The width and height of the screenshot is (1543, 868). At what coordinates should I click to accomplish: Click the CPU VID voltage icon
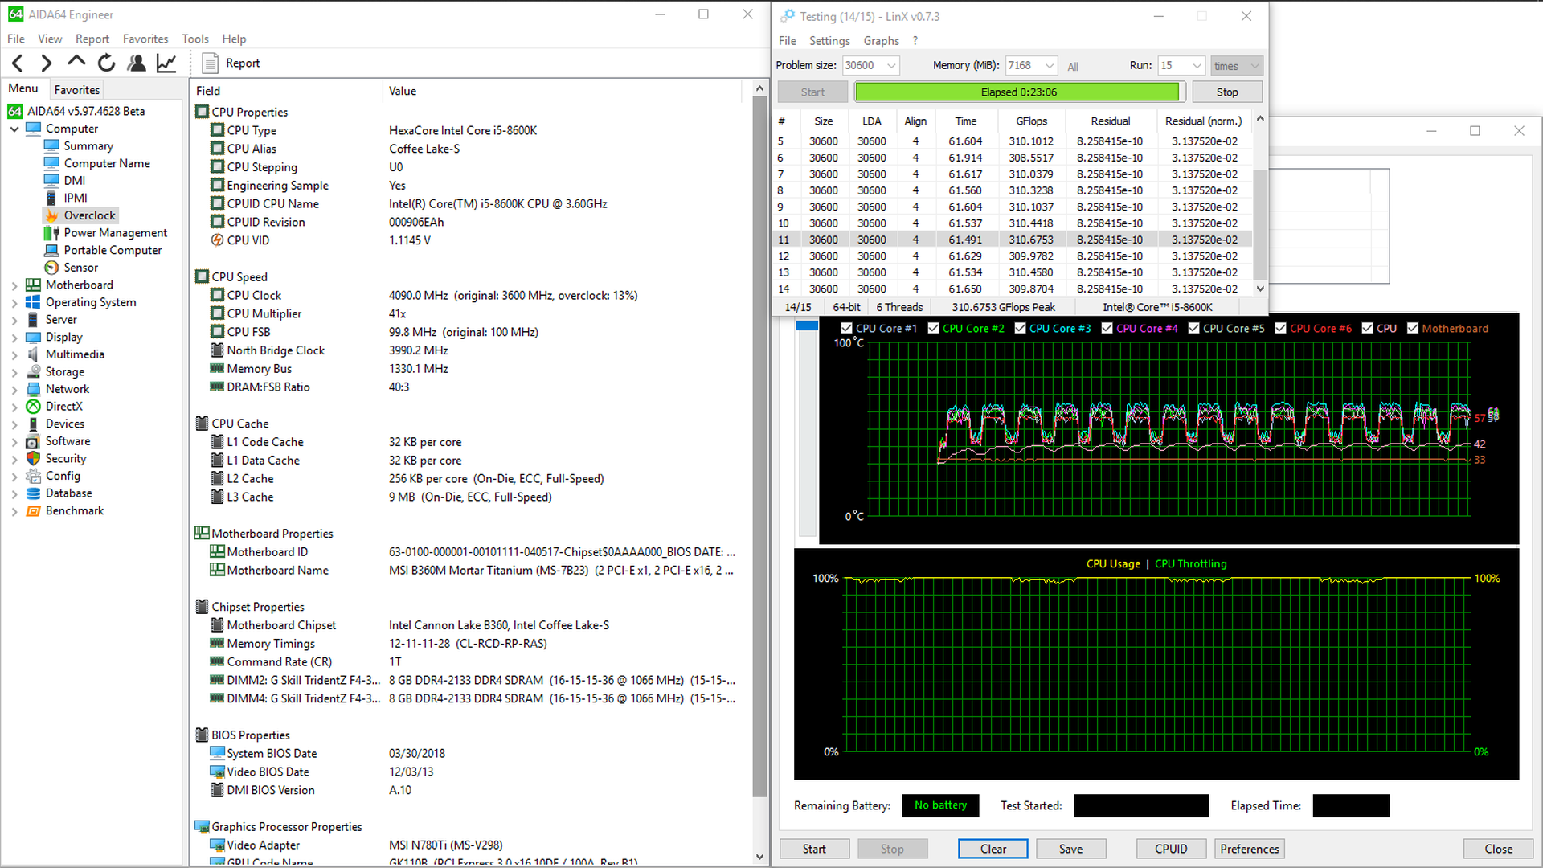click(217, 240)
